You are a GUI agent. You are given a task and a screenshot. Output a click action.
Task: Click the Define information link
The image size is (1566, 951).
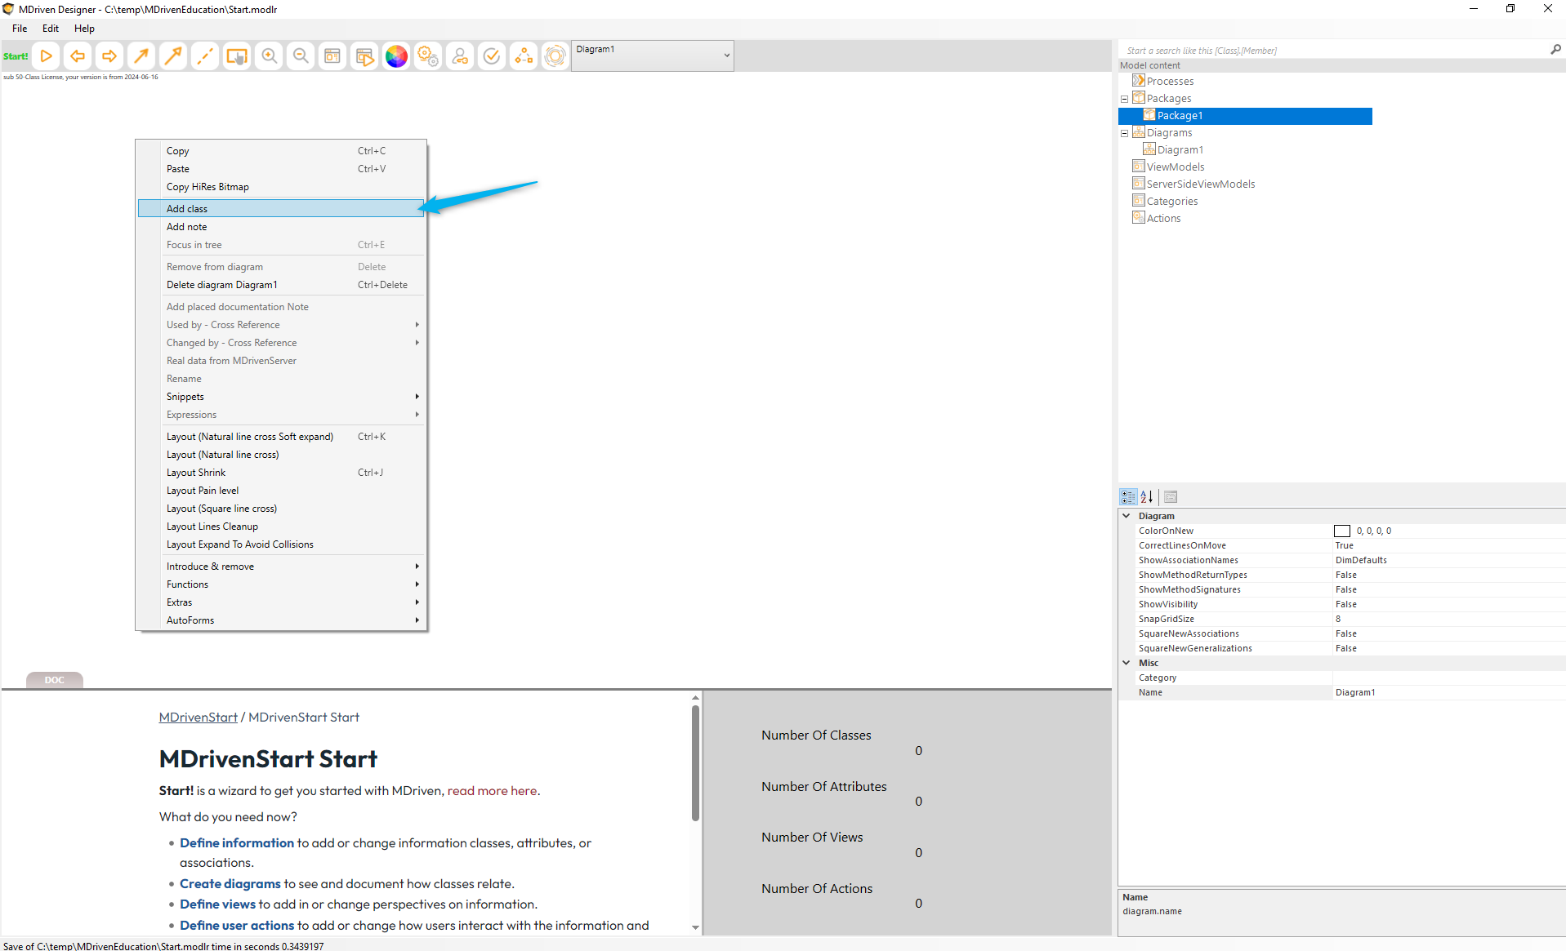236,842
